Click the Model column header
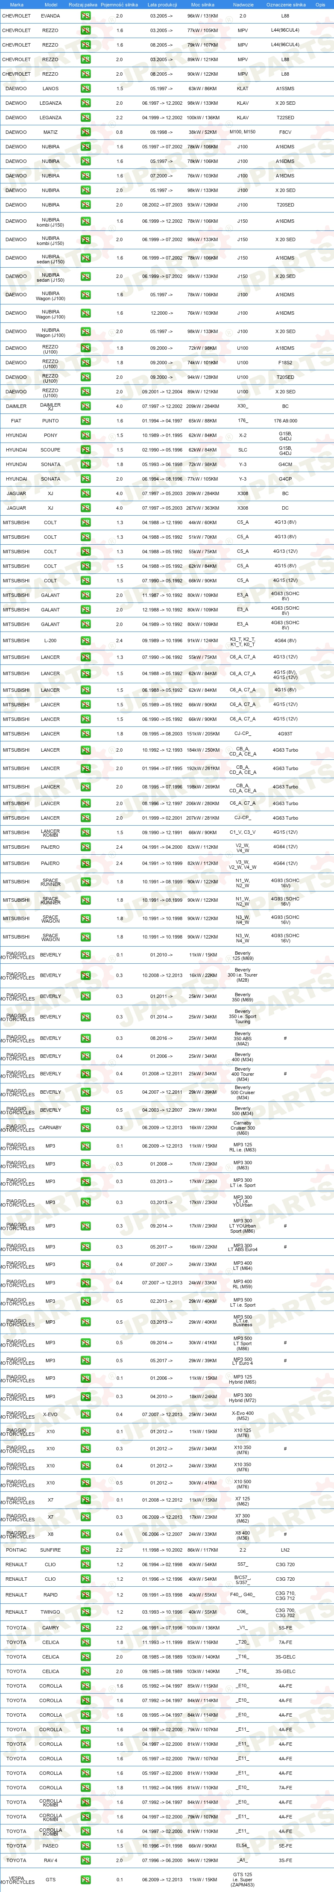This screenshot has height=1892, width=334. coord(51,4)
